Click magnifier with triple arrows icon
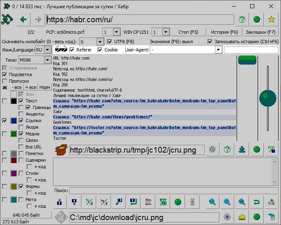Viewport: 281px width, 225px height. point(242,202)
